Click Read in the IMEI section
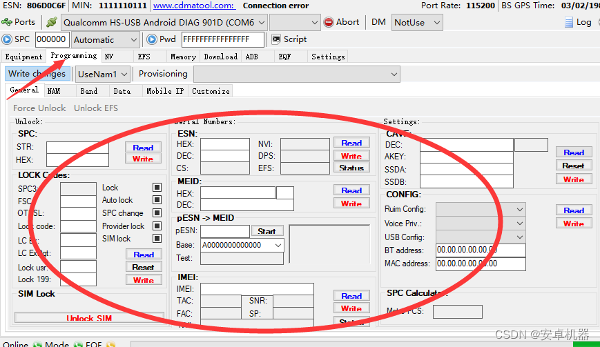The width and height of the screenshot is (600, 347). [x=351, y=296]
